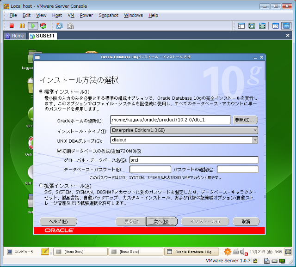Expand the UNIX DBAグループ dropdown
Image resolution: width=296 pixels, height=267 pixels.
[x=184, y=140]
